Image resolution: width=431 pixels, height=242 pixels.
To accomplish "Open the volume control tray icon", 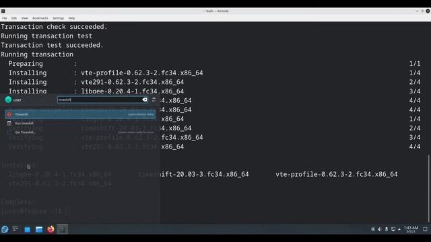I will [380, 229].
